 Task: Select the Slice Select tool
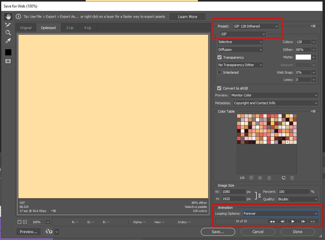8,24
